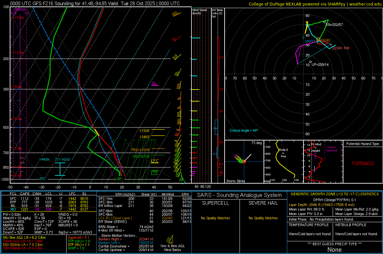Click the SARS - Sounding Analogue System heading

pos(239,195)
